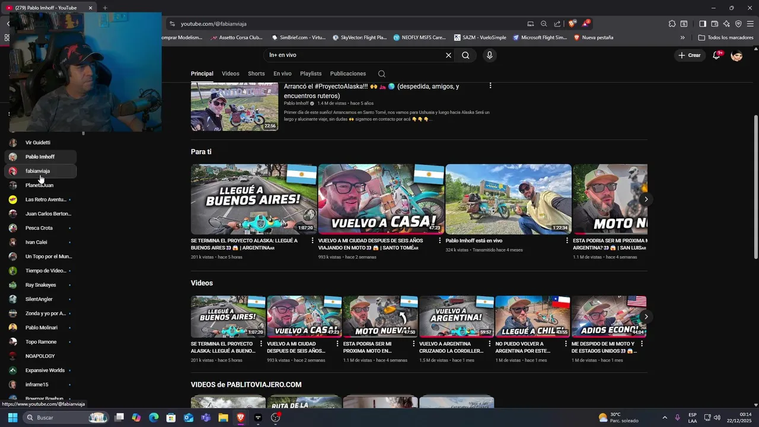Toggle the browser sidebar panel icon
The height and width of the screenshot is (427, 759).
click(x=703, y=24)
